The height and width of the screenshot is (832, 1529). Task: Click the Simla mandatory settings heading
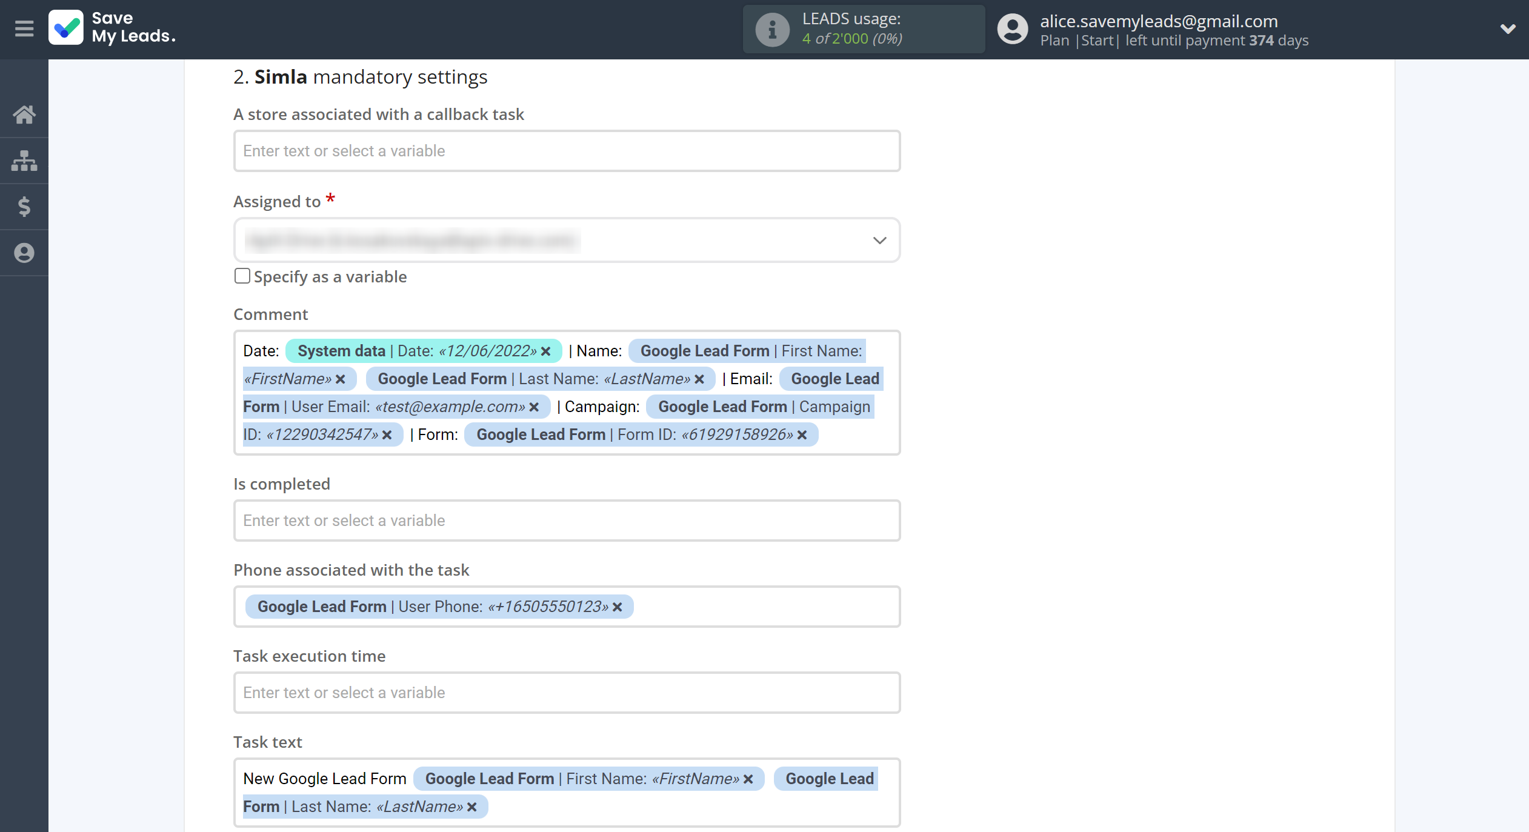click(360, 77)
